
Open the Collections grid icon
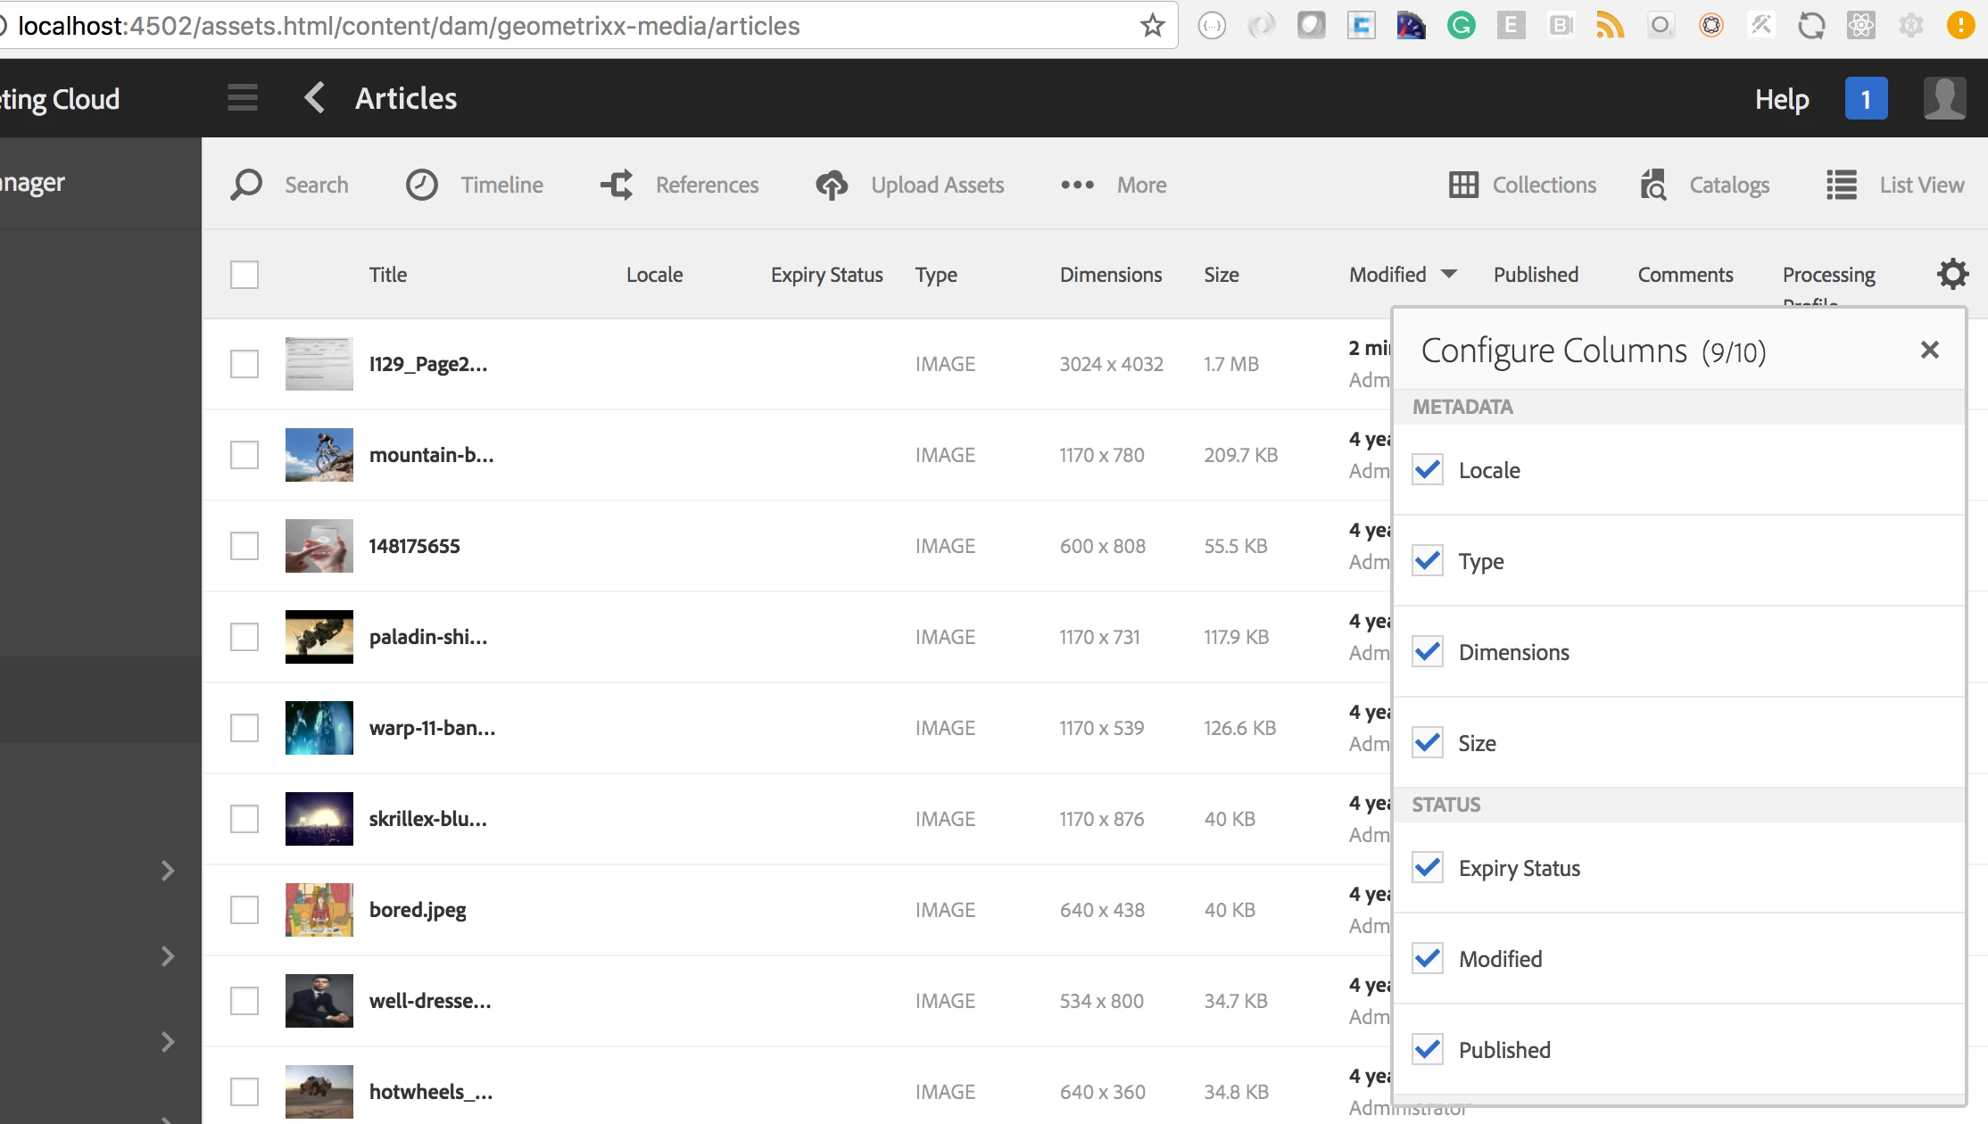coord(1463,185)
